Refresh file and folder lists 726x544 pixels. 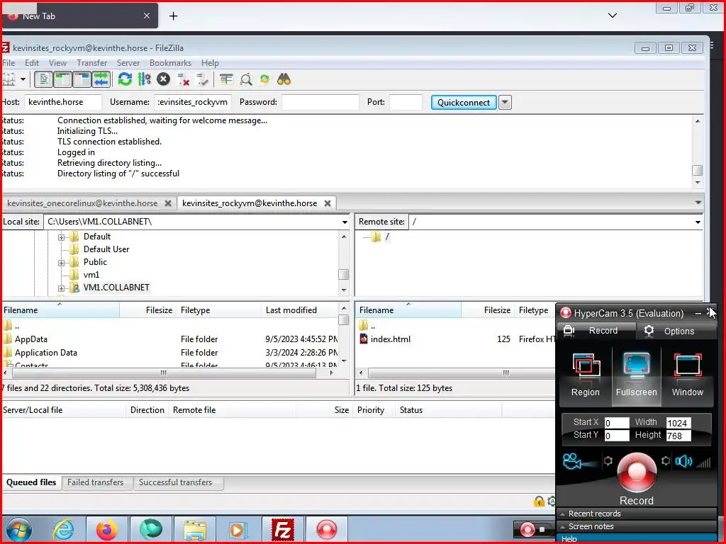[125, 79]
